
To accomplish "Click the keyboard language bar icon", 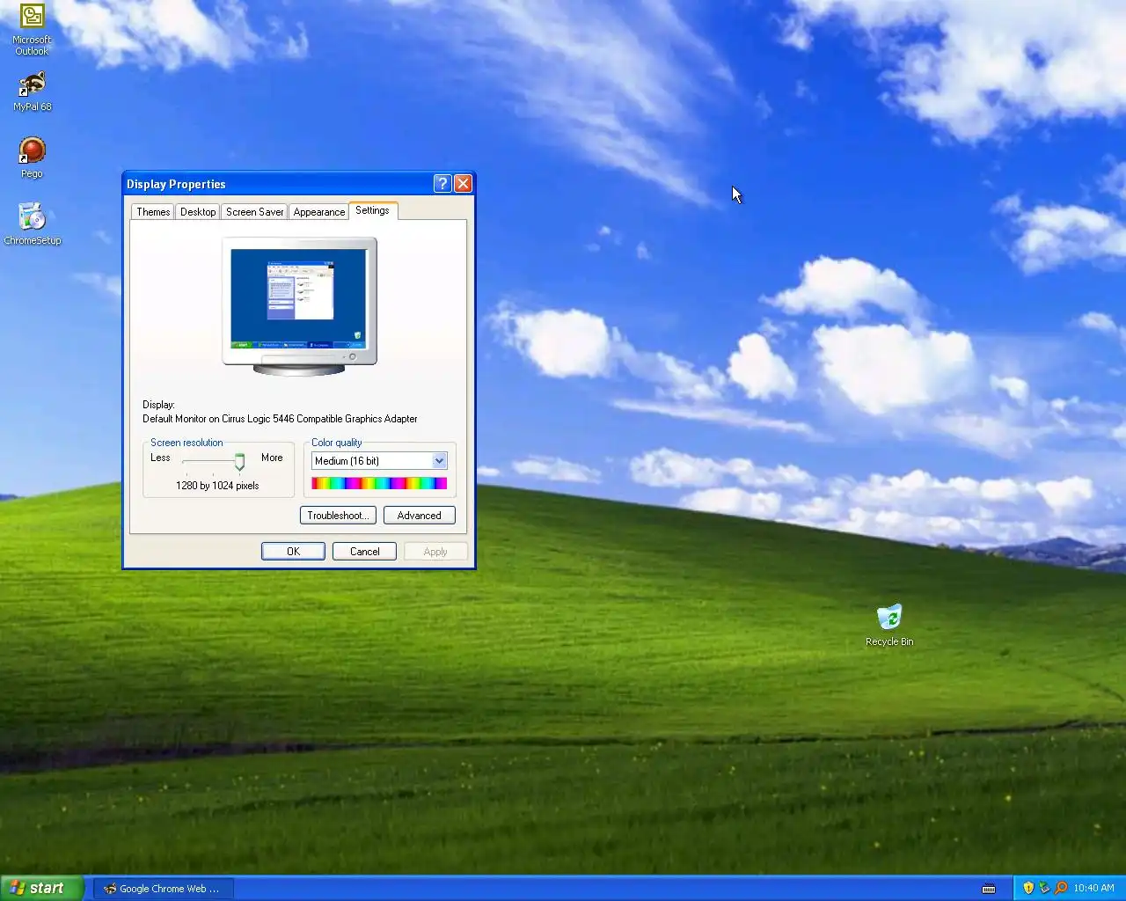I will pyautogui.click(x=989, y=889).
